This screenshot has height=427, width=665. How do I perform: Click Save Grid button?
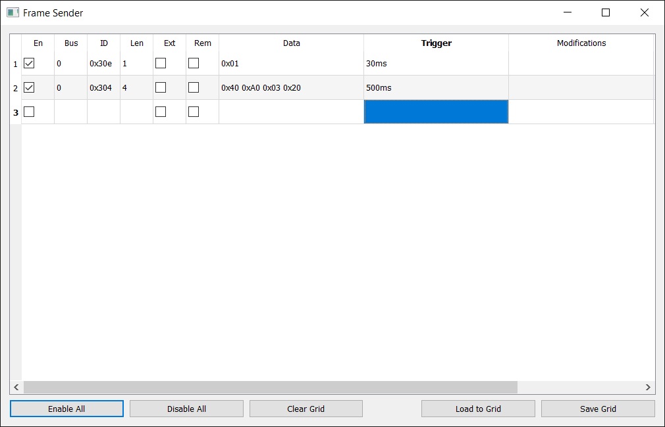point(598,409)
